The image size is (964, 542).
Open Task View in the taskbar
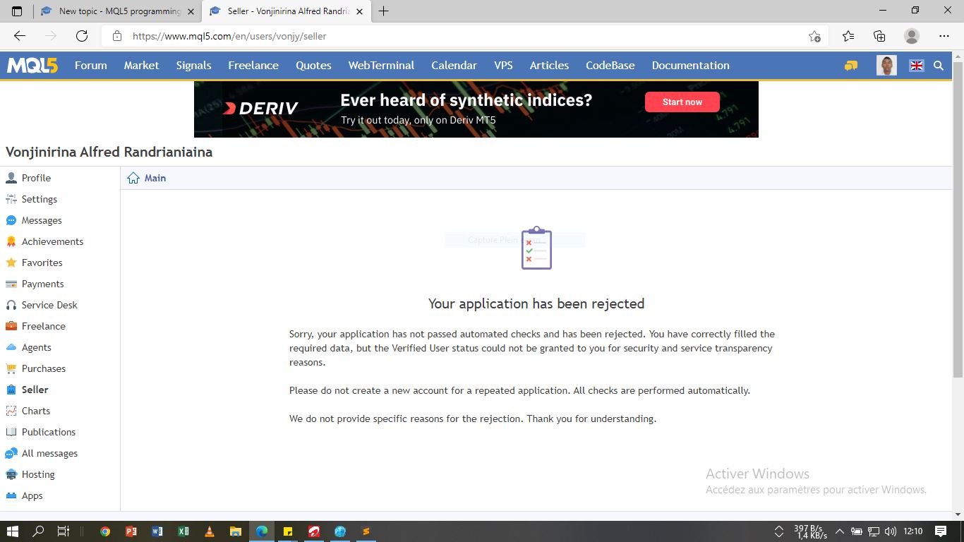point(63,531)
